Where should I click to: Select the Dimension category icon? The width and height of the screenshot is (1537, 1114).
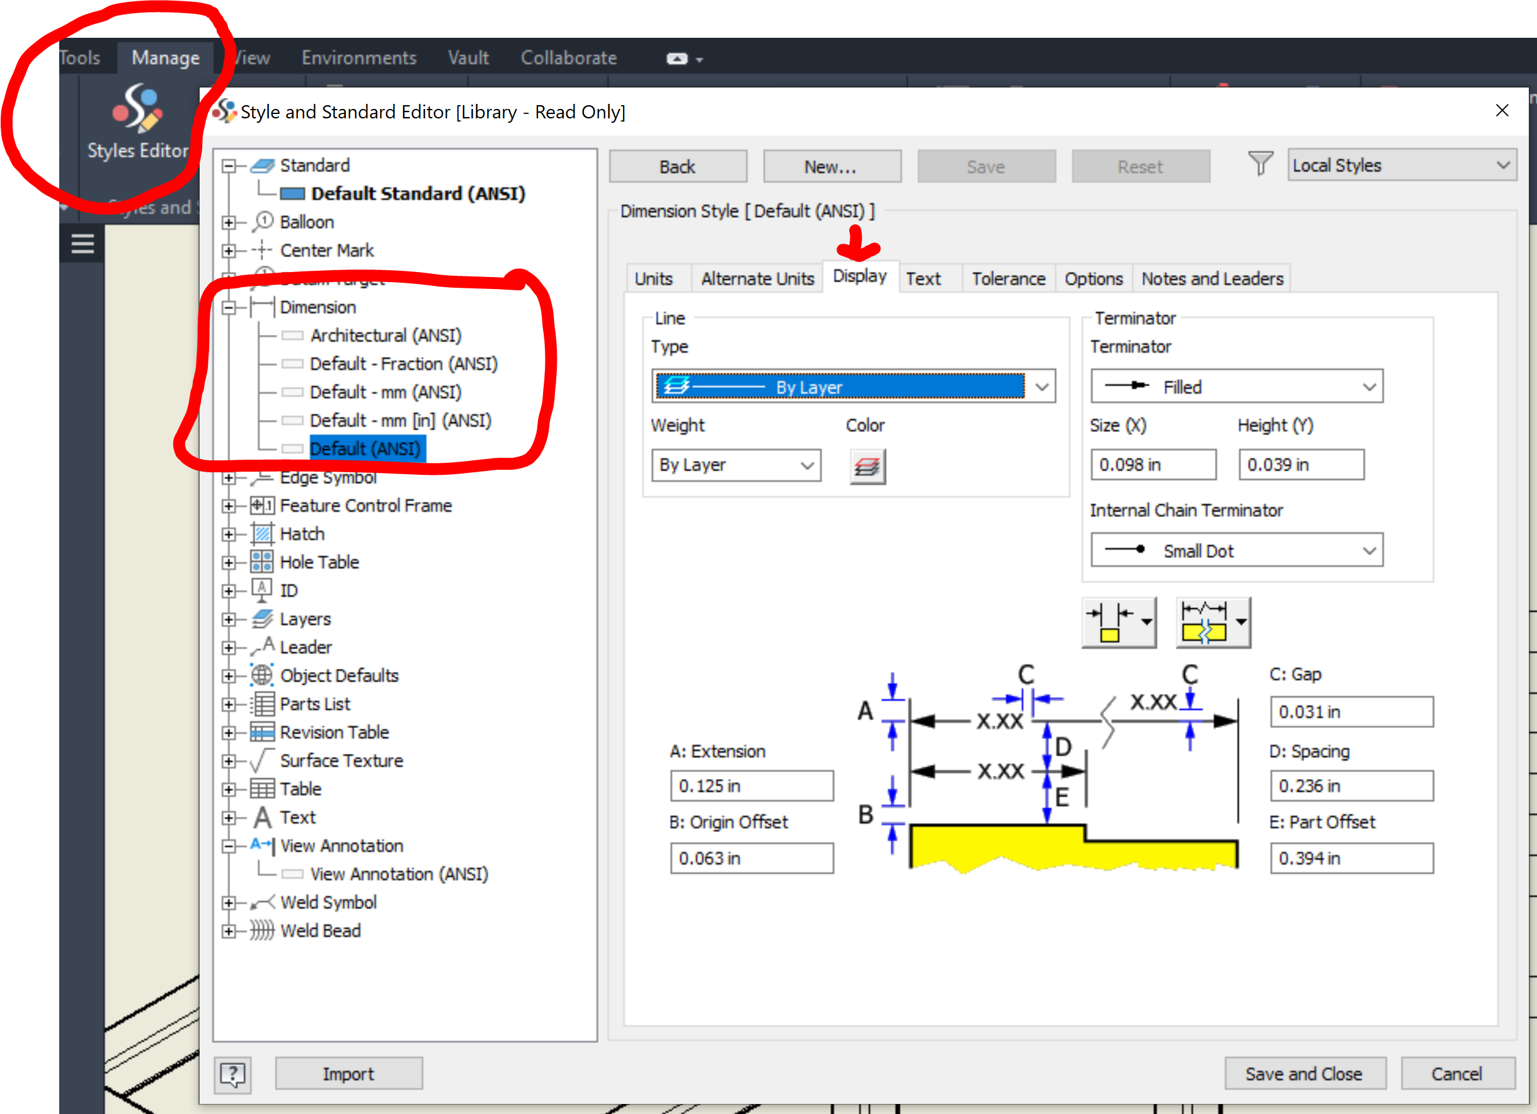tap(261, 308)
